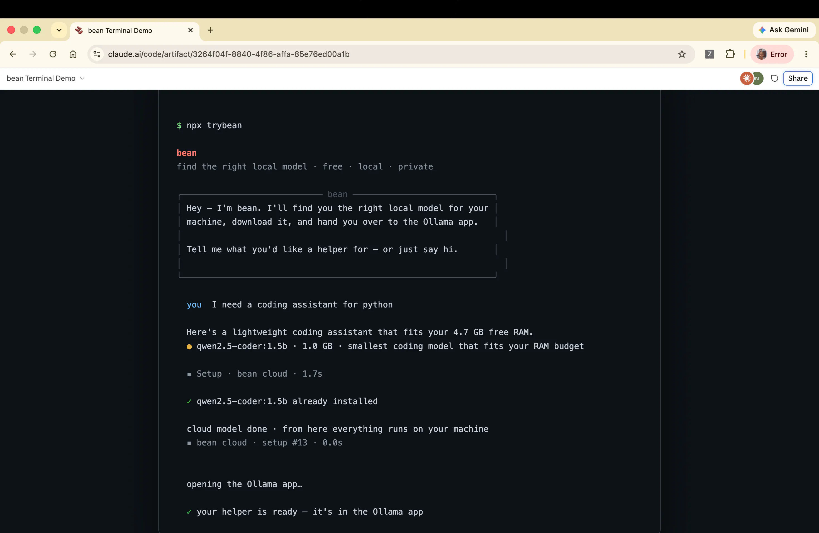The image size is (819, 533).
Task: Bookmark this page with the star icon
Action: click(682, 54)
